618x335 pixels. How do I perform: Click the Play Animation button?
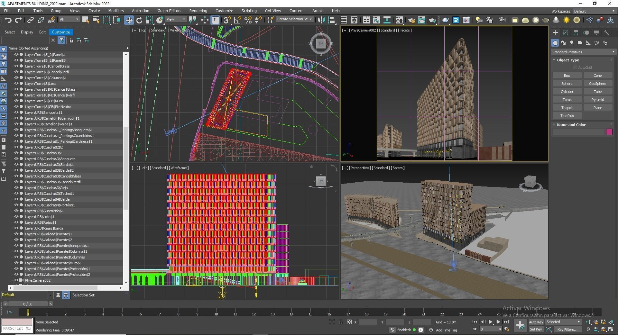click(x=490, y=322)
